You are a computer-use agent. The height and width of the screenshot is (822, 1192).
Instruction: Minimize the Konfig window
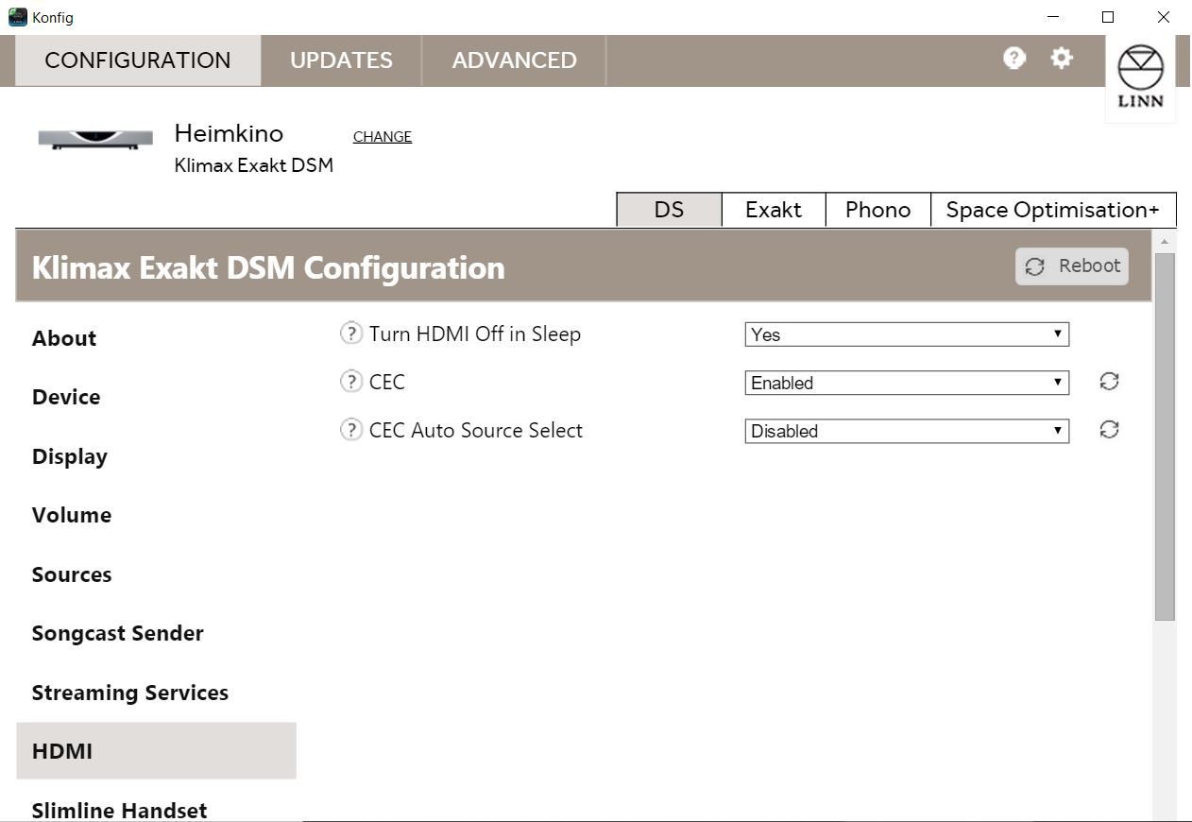[x=1054, y=17]
